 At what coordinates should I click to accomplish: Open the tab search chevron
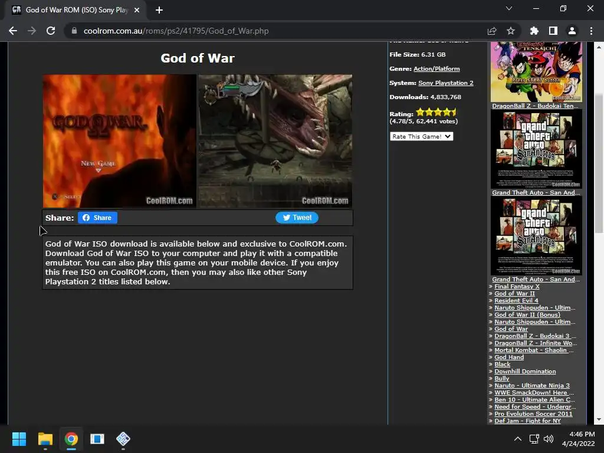[509, 8]
